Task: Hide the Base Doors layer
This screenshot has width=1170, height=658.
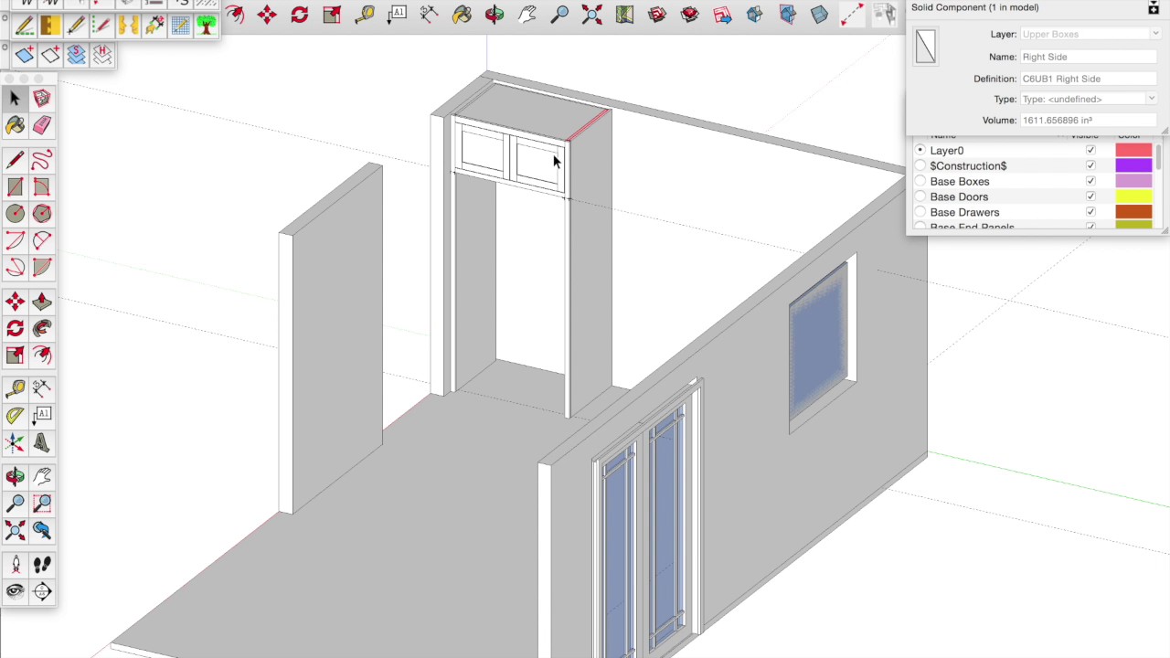Action: 1090,196
